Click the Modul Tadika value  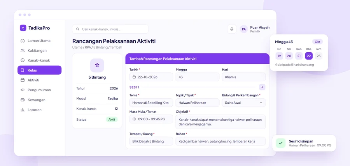pyautogui.click(x=113, y=98)
